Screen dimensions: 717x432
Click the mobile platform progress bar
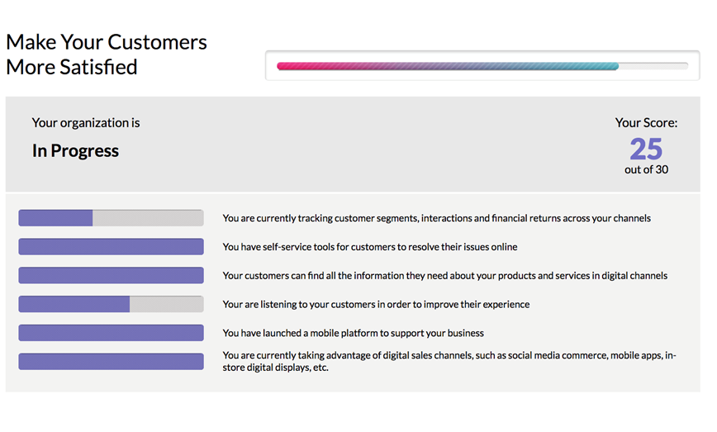pos(112,333)
